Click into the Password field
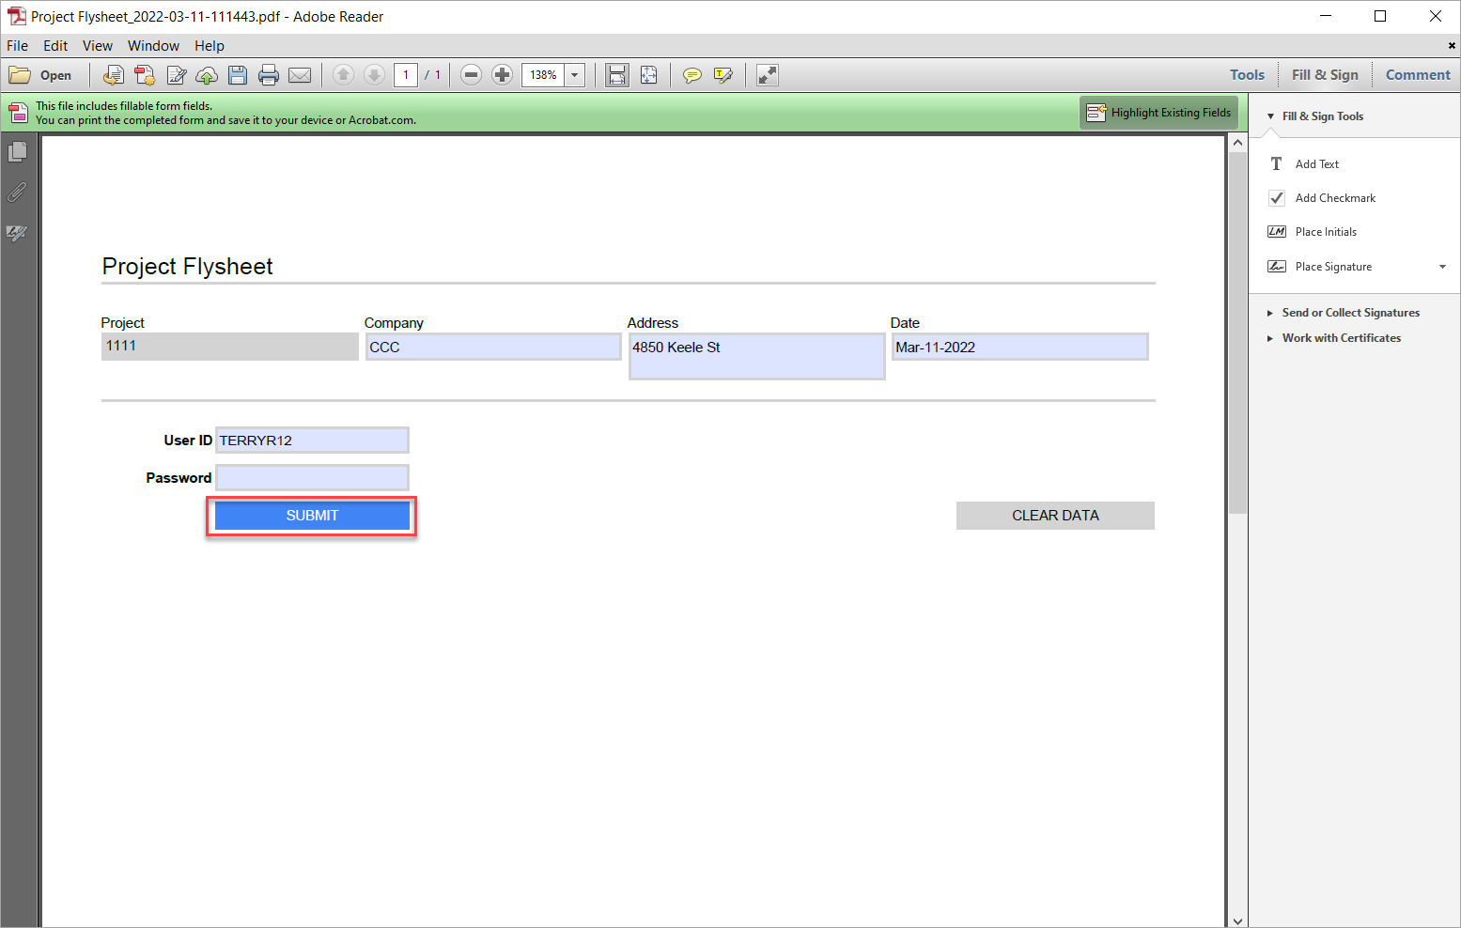The width and height of the screenshot is (1461, 928). pos(312,478)
